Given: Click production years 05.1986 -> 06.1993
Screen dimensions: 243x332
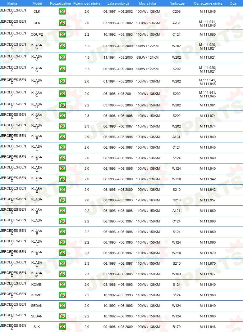Looking at the screenshot, I should pos(118,285).
